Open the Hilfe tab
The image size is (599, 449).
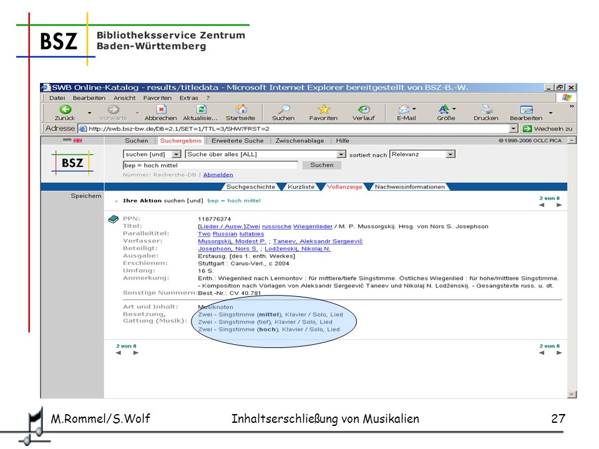click(x=343, y=140)
